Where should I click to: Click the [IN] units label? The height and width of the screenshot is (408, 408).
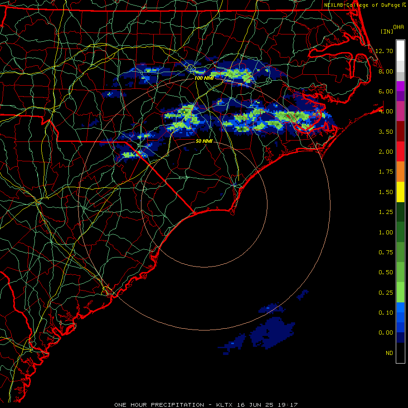pyautogui.click(x=387, y=31)
